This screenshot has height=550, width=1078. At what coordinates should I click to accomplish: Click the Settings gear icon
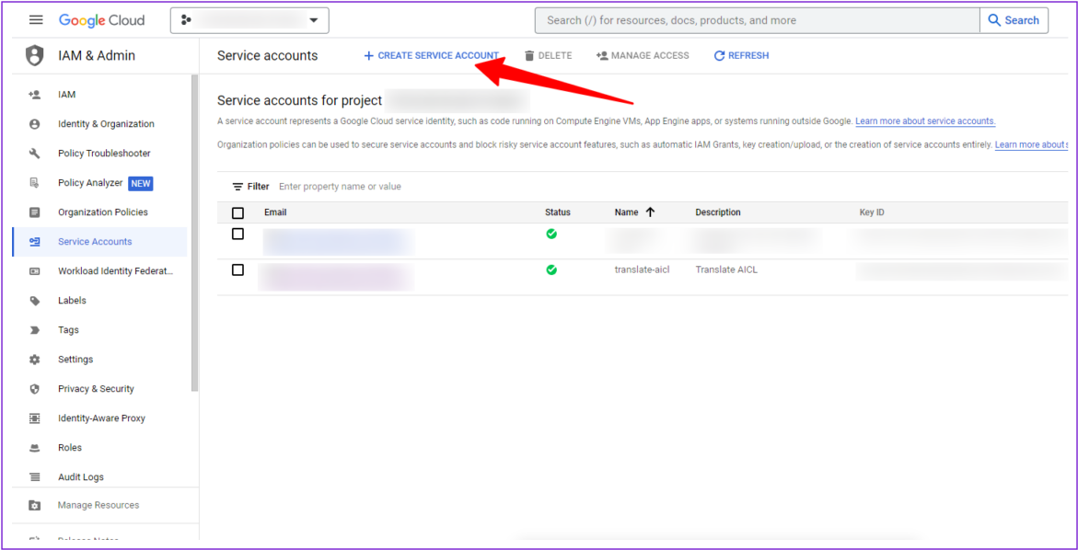(x=34, y=359)
